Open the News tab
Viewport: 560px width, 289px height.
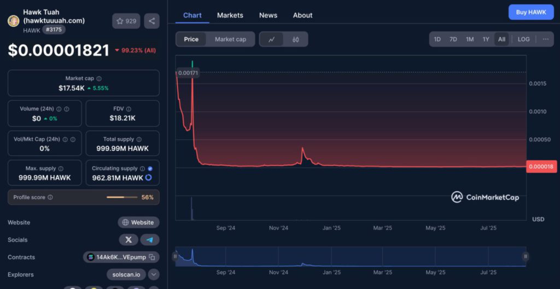(268, 15)
